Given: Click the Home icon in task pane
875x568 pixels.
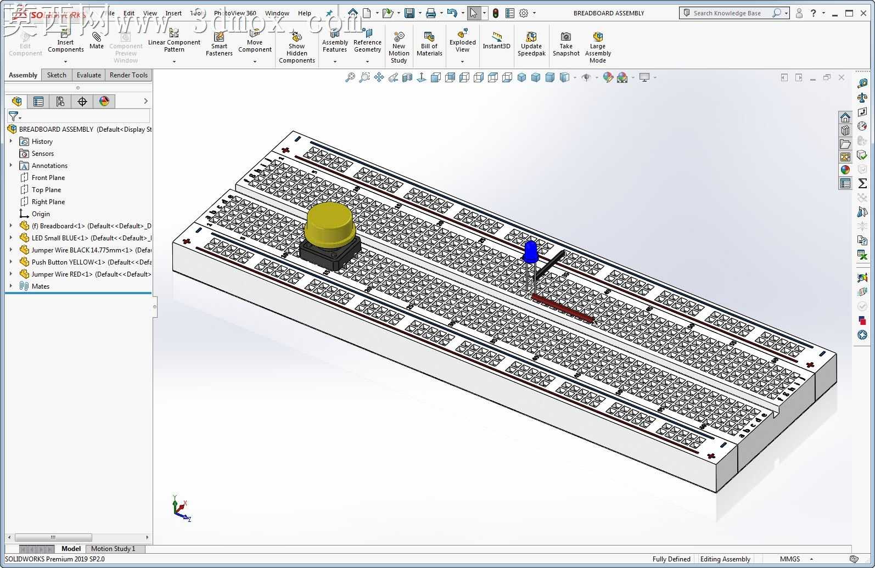Looking at the screenshot, I should click(x=845, y=117).
